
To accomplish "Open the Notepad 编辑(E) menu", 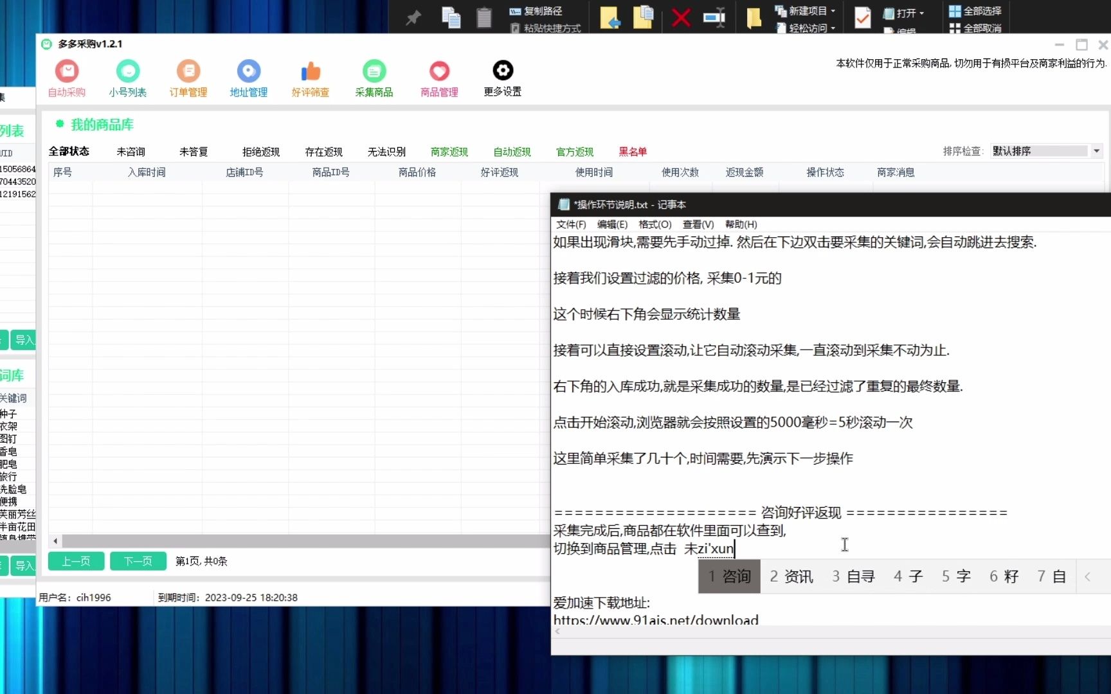I will pos(612,224).
